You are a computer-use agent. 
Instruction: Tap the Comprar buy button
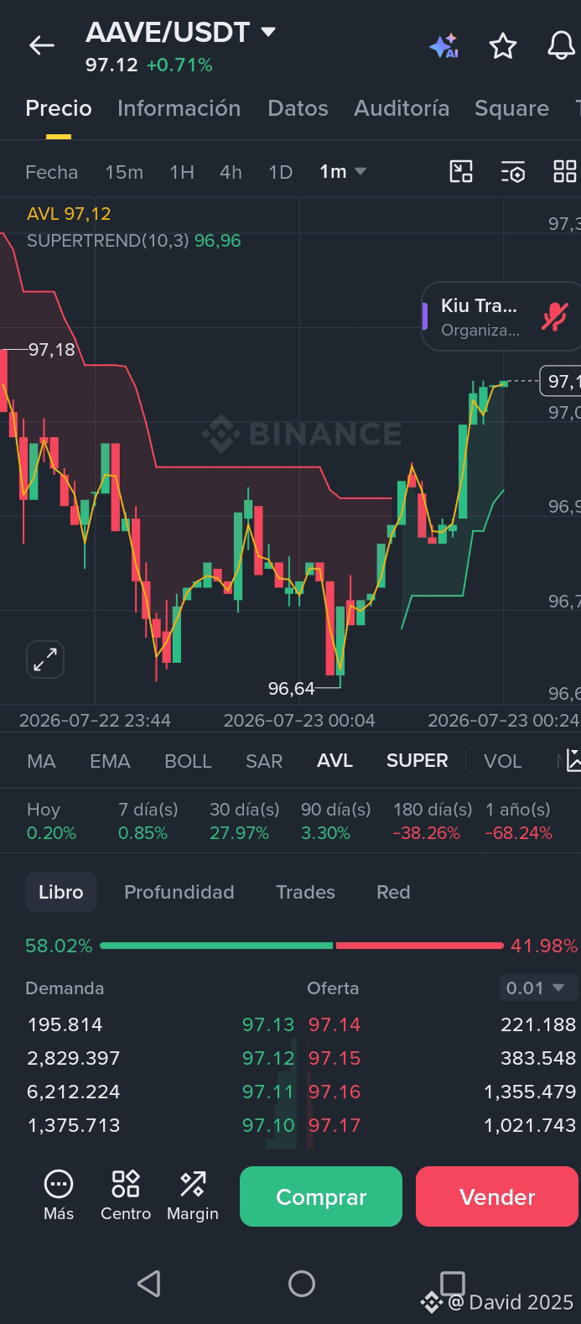pos(321,1196)
